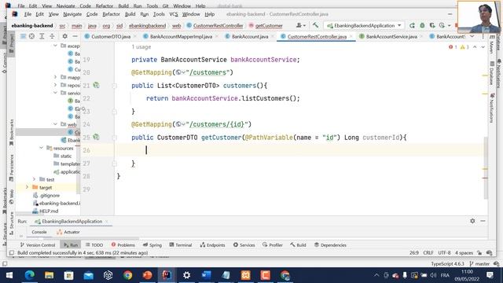Click the Run with Coverage icon

[432, 25]
